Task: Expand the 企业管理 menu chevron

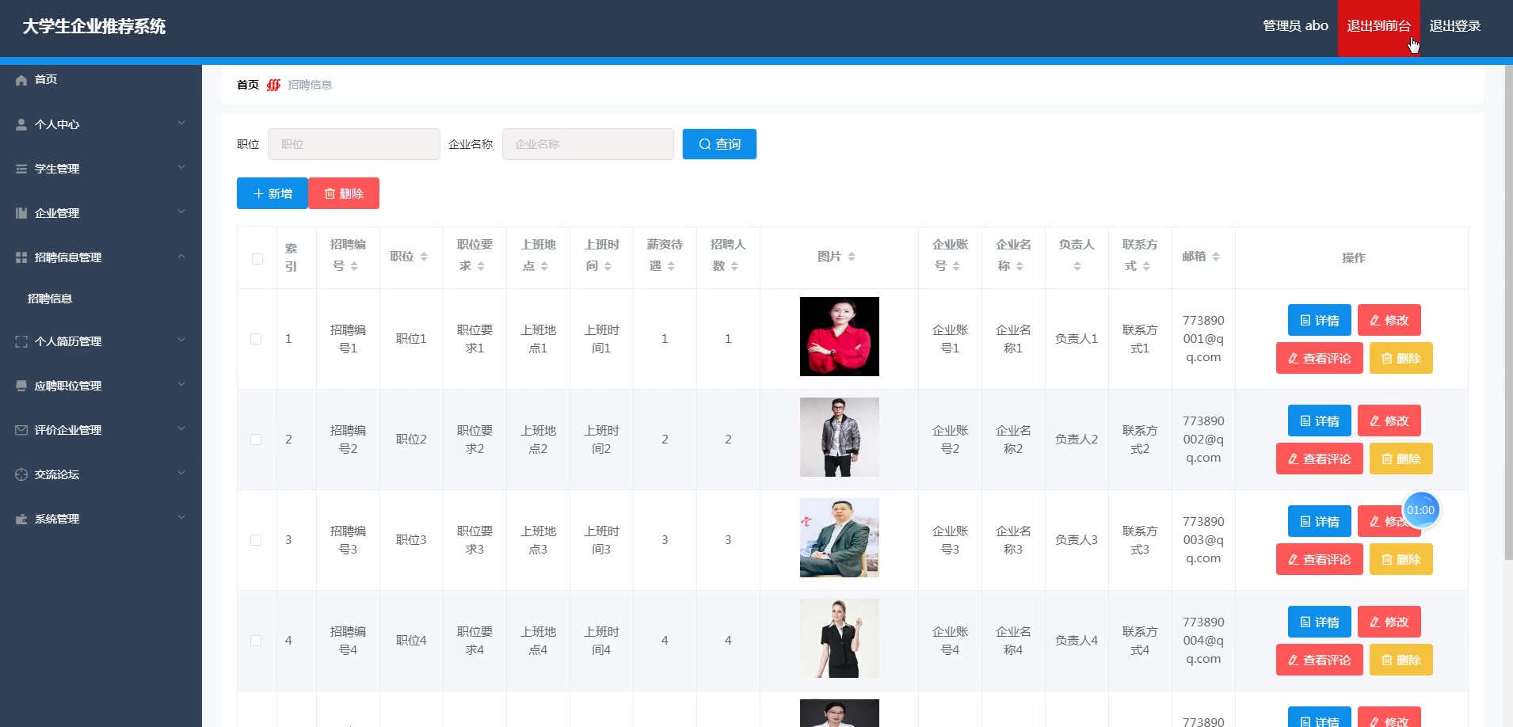Action: tap(181, 211)
